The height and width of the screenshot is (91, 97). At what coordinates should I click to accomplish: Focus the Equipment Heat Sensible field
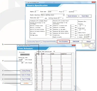pyautogui.click(x=82, y=26)
